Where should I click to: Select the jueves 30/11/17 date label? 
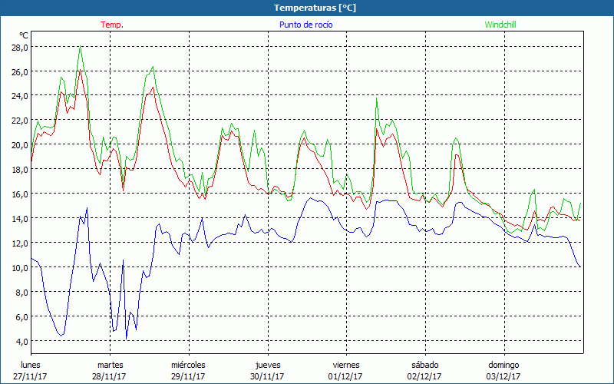coord(268,370)
